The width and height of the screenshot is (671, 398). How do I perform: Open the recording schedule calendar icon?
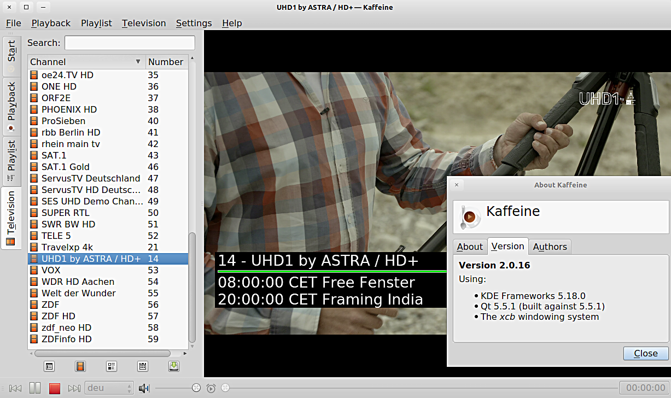(143, 366)
